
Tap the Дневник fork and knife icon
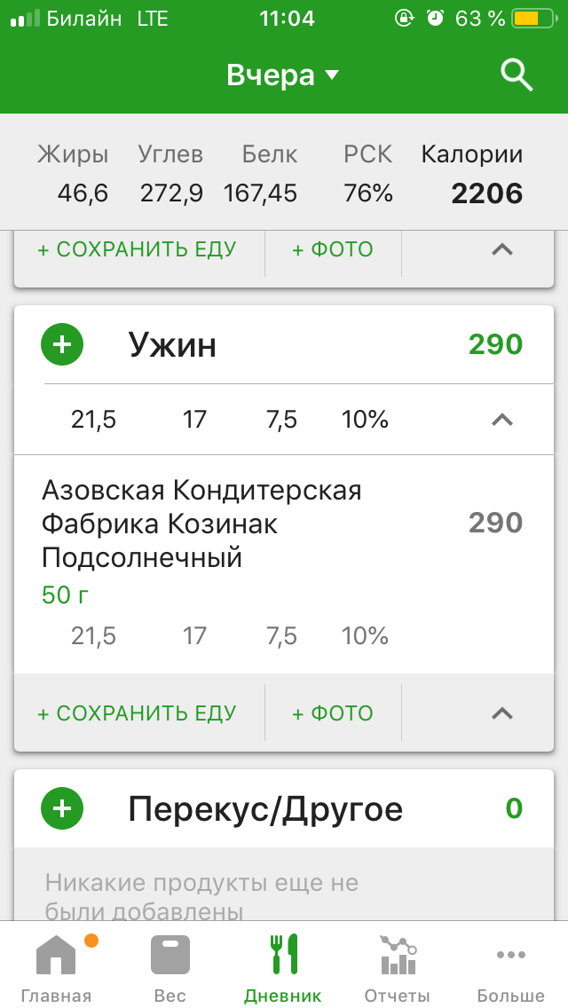284,954
